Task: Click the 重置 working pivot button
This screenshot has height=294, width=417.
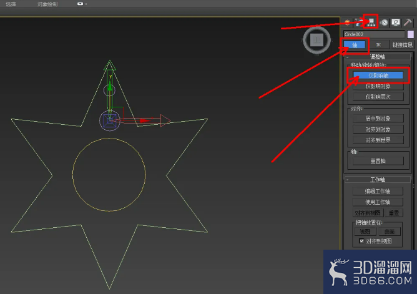Action: pos(394,213)
